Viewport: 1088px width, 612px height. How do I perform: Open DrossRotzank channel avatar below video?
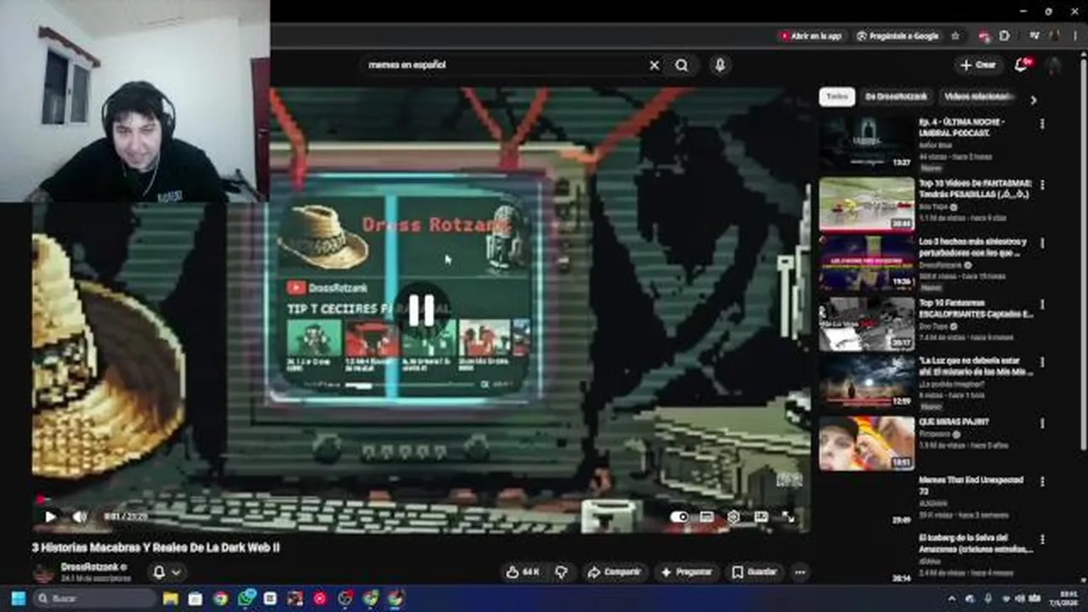coord(43,572)
